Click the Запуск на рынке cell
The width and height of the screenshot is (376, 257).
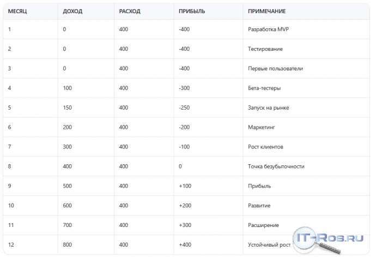268,107
